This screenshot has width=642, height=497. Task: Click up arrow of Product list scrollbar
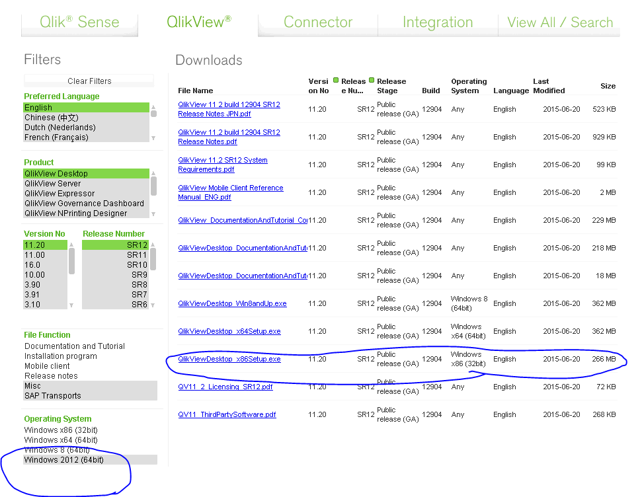(x=153, y=173)
